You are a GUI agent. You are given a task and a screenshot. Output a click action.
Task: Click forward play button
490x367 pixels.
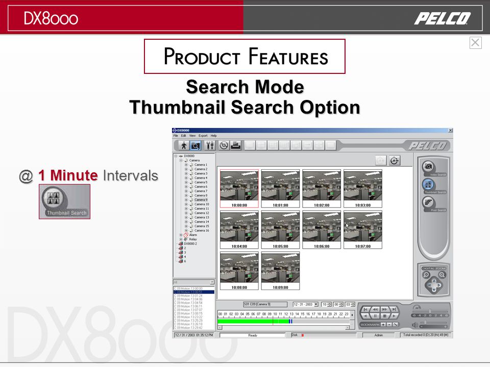point(394,316)
